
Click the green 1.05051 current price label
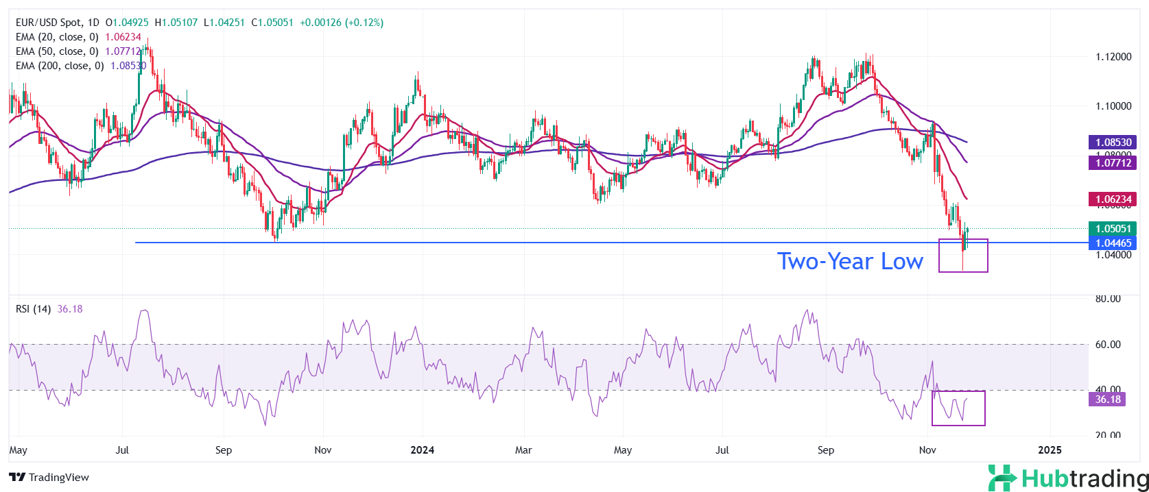pos(1113,229)
